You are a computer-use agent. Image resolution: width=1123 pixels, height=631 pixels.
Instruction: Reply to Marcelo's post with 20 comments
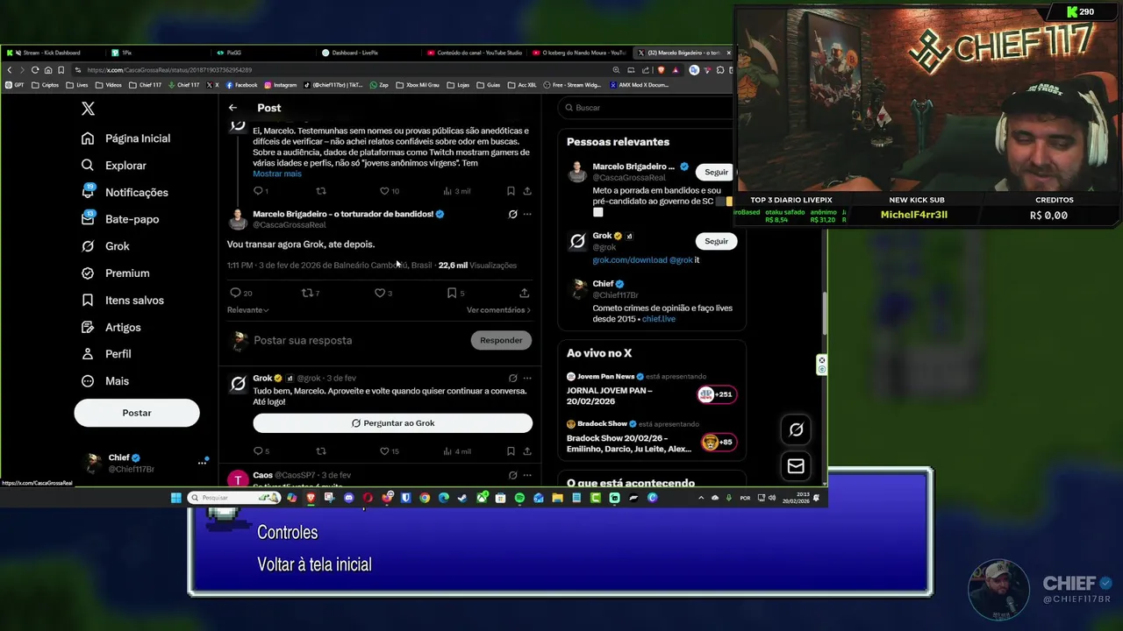241,293
